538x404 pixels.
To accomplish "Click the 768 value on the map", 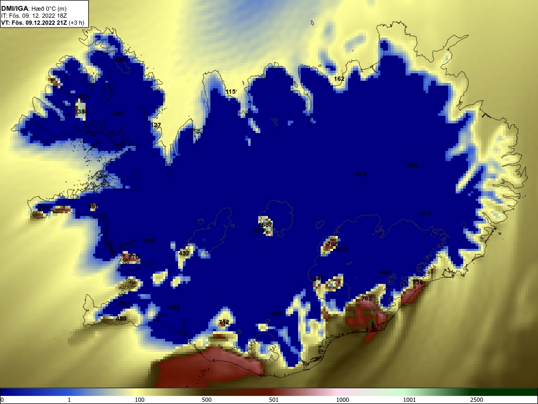I will [333, 244].
